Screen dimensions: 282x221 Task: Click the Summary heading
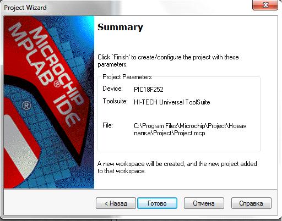pos(120,27)
